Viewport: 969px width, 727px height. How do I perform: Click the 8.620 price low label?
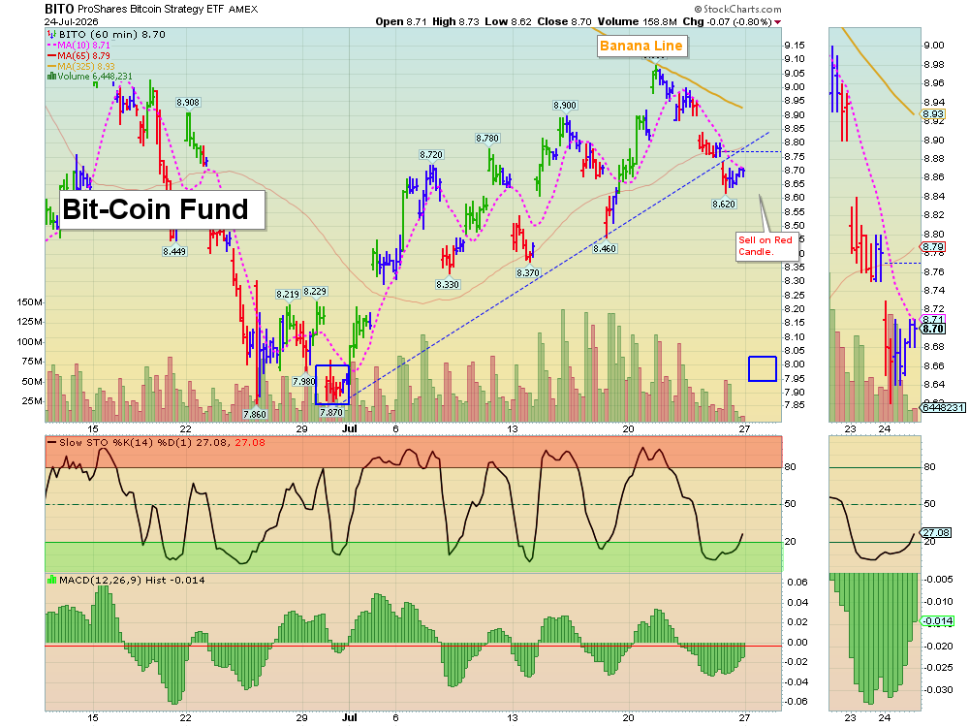tap(724, 204)
